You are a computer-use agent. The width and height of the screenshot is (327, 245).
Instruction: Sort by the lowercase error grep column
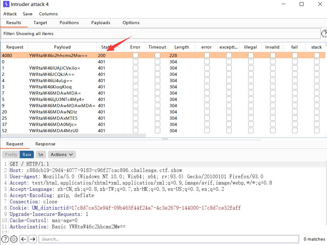(x=206, y=47)
